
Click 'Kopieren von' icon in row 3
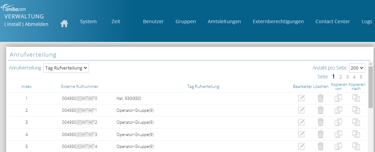tap(338, 122)
